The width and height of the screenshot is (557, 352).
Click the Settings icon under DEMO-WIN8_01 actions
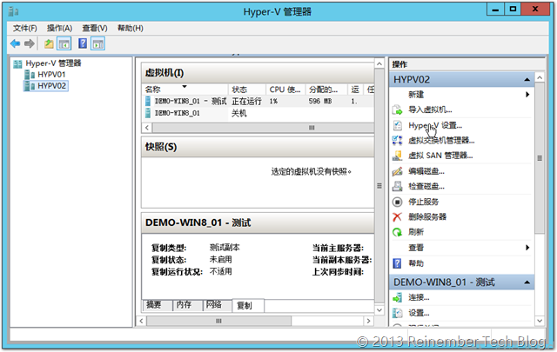397,313
